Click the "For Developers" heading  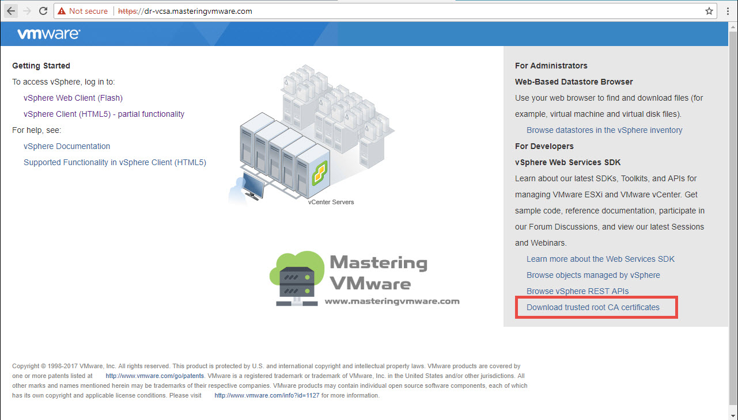coord(544,146)
